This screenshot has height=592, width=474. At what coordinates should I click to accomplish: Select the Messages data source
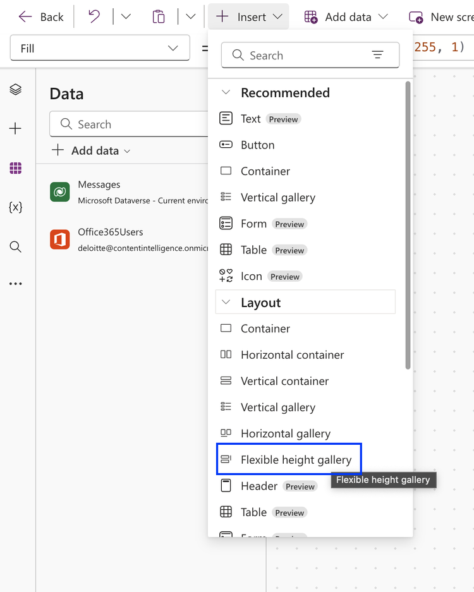129,192
